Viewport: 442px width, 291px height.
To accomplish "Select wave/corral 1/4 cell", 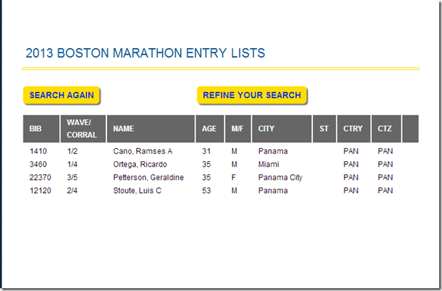I will [72, 165].
